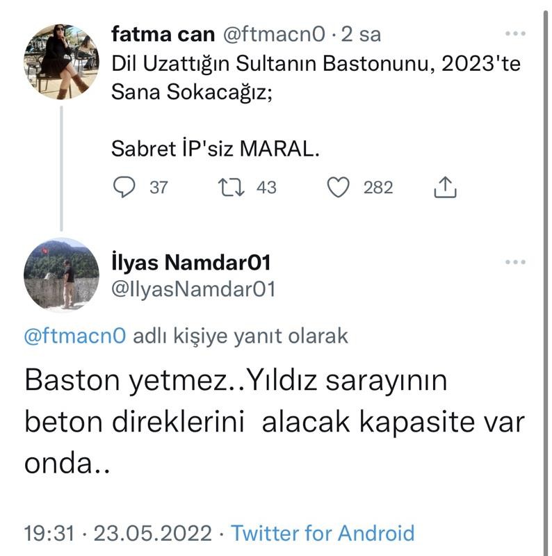Click the 19:31 · 23.05.2022 timestamp
The width and height of the screenshot is (552, 556).
click(x=117, y=533)
